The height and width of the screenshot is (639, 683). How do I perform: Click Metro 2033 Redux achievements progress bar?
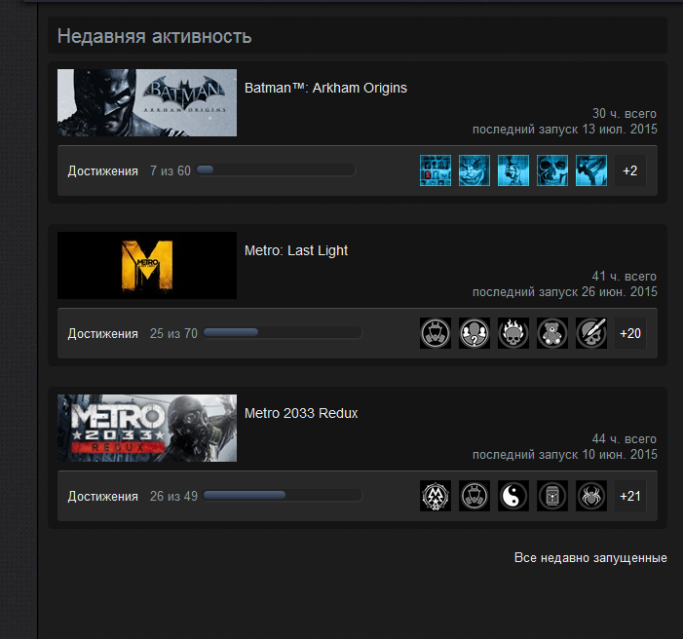pyautogui.click(x=283, y=496)
